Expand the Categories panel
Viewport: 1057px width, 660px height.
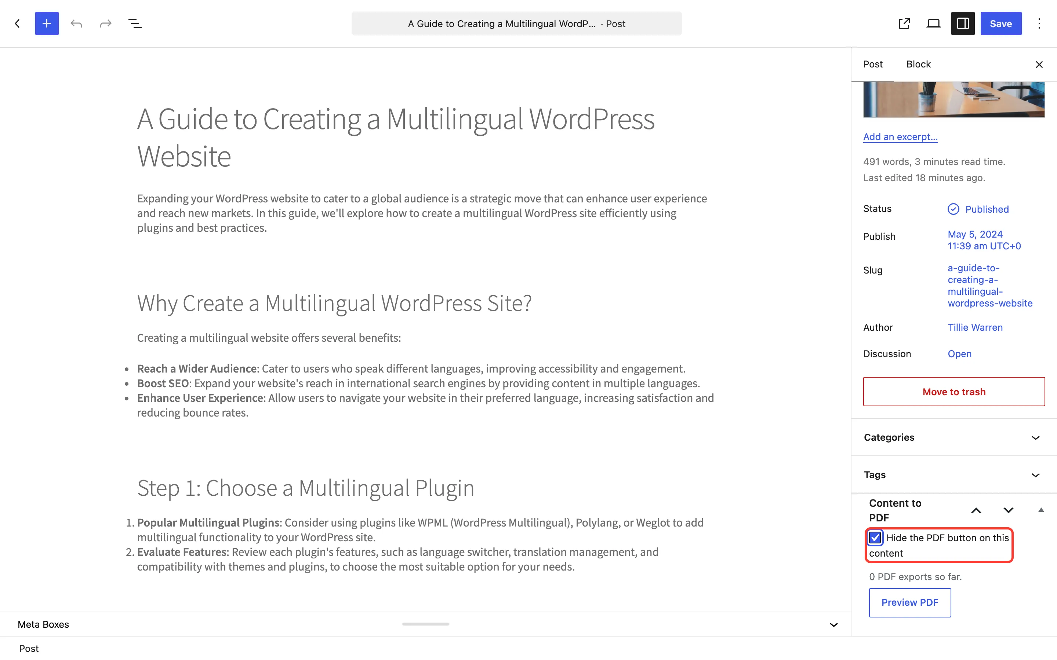(x=954, y=437)
